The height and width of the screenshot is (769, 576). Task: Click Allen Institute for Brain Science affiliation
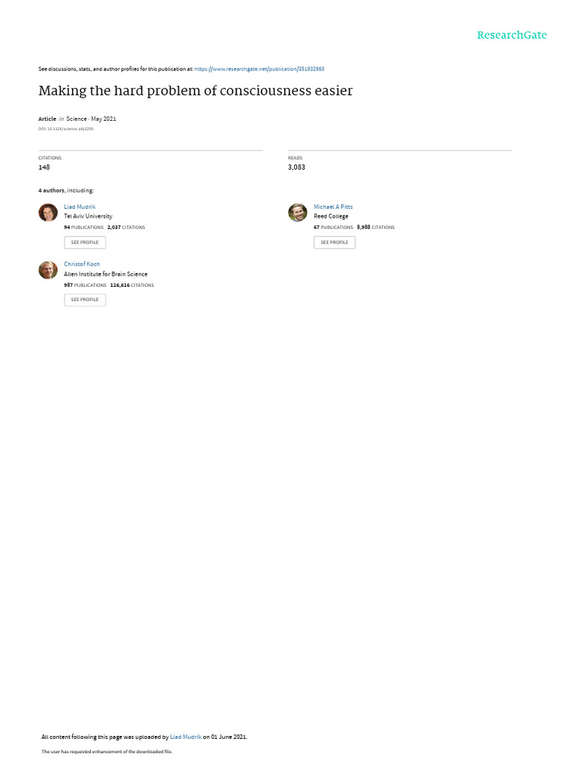point(106,274)
